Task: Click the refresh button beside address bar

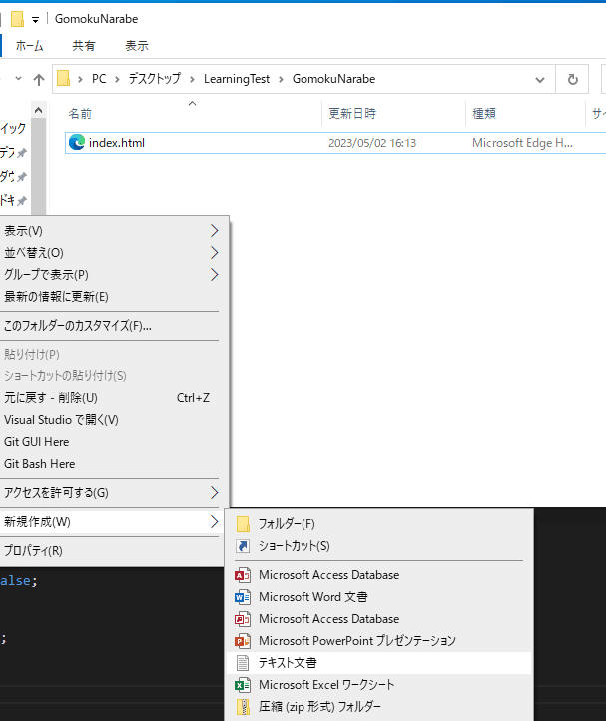Action: click(572, 79)
